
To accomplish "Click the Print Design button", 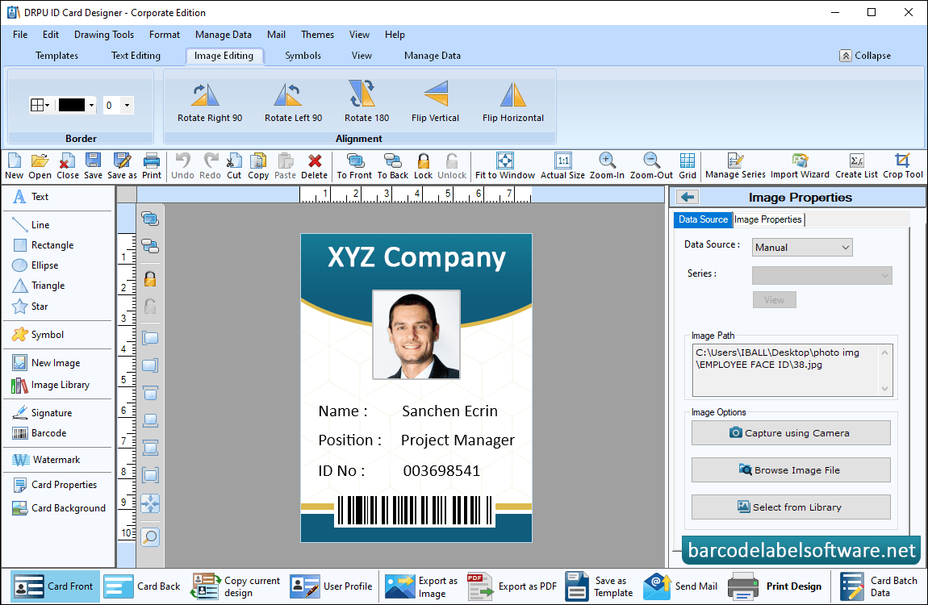I will tap(775, 586).
